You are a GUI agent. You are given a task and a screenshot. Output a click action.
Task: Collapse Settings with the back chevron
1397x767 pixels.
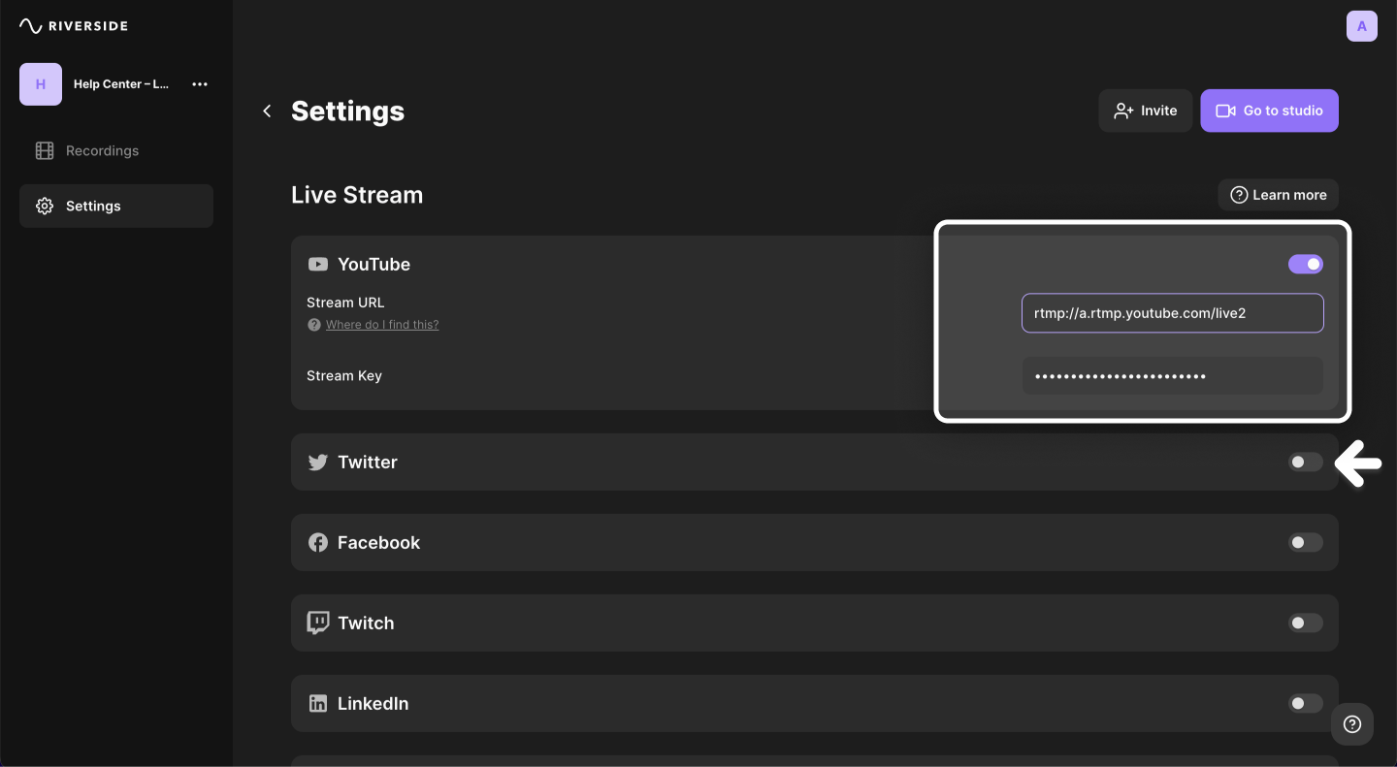(x=267, y=111)
